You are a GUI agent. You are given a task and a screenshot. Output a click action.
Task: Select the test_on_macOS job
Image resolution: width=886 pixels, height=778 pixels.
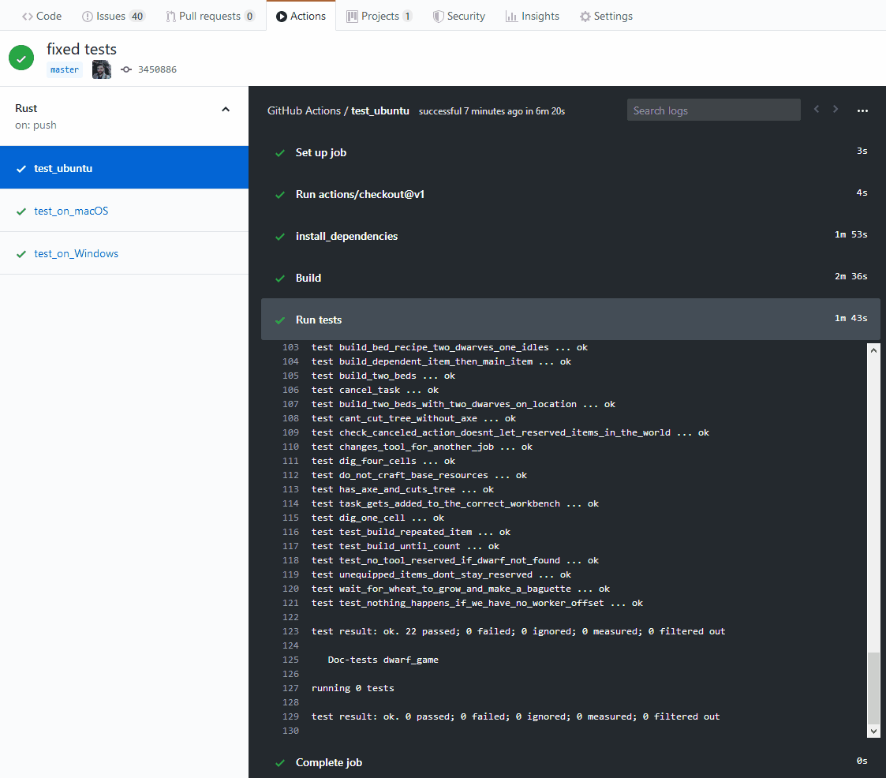tap(70, 210)
